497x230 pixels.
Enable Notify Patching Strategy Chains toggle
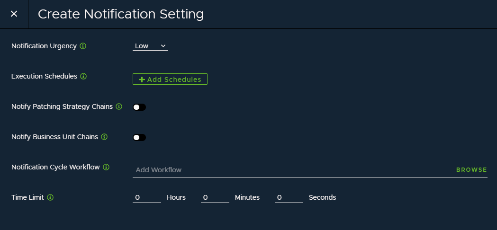(x=139, y=107)
